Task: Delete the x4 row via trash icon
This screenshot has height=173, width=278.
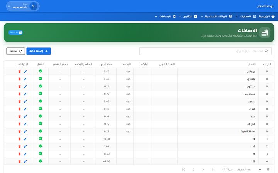Action: tap(20, 139)
